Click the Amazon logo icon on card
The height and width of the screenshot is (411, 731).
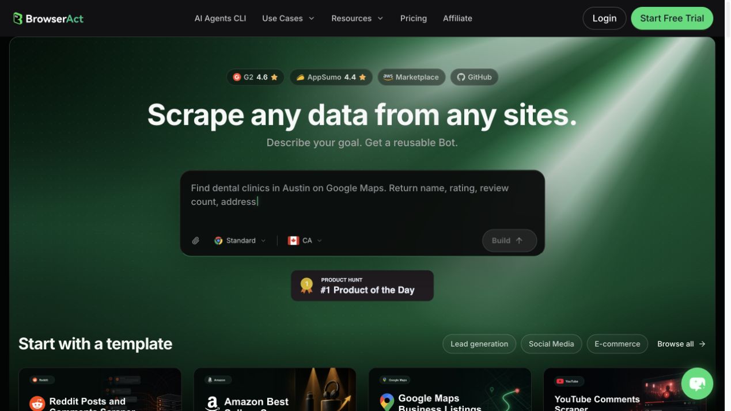[x=213, y=404]
